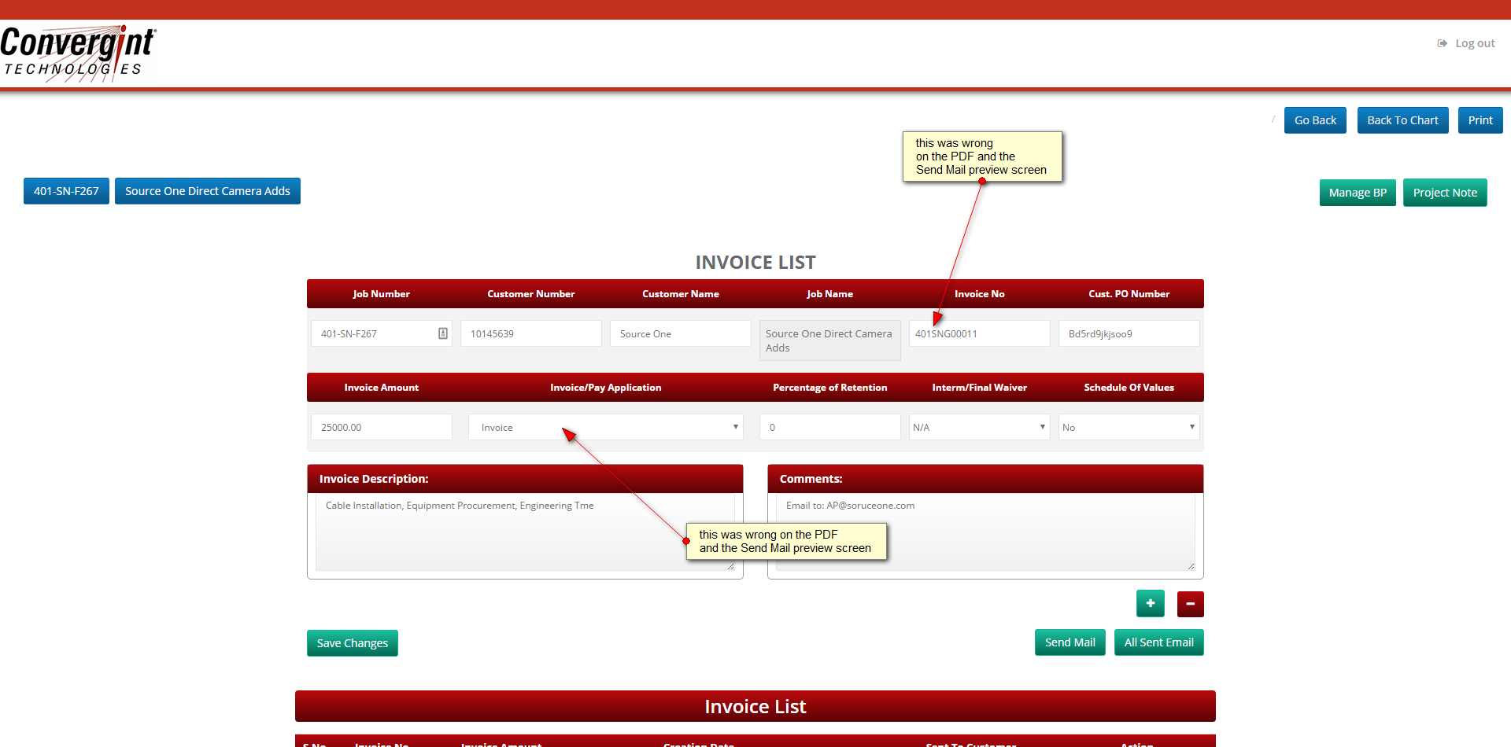Open the Interm/Final Waiver dropdown
Screen dimensions: 1511x747
point(980,427)
